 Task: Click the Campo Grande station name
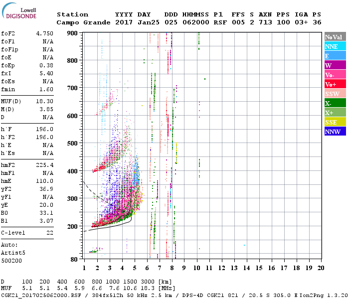point(83,22)
